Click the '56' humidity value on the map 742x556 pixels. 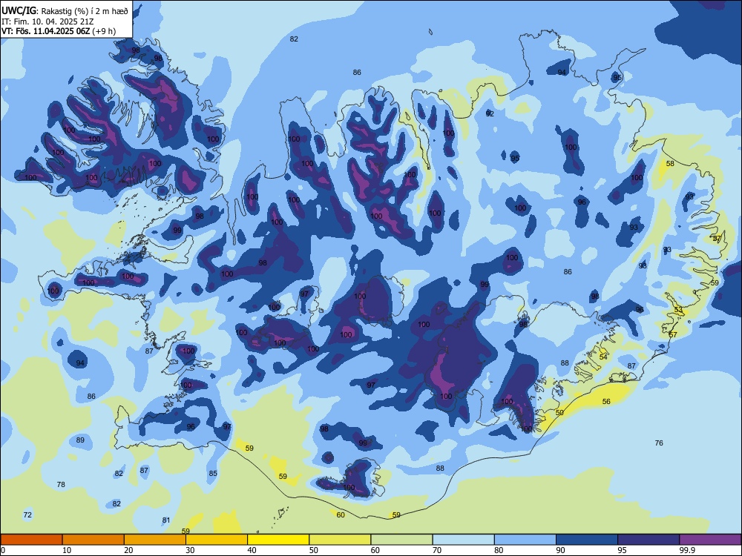tap(606, 401)
